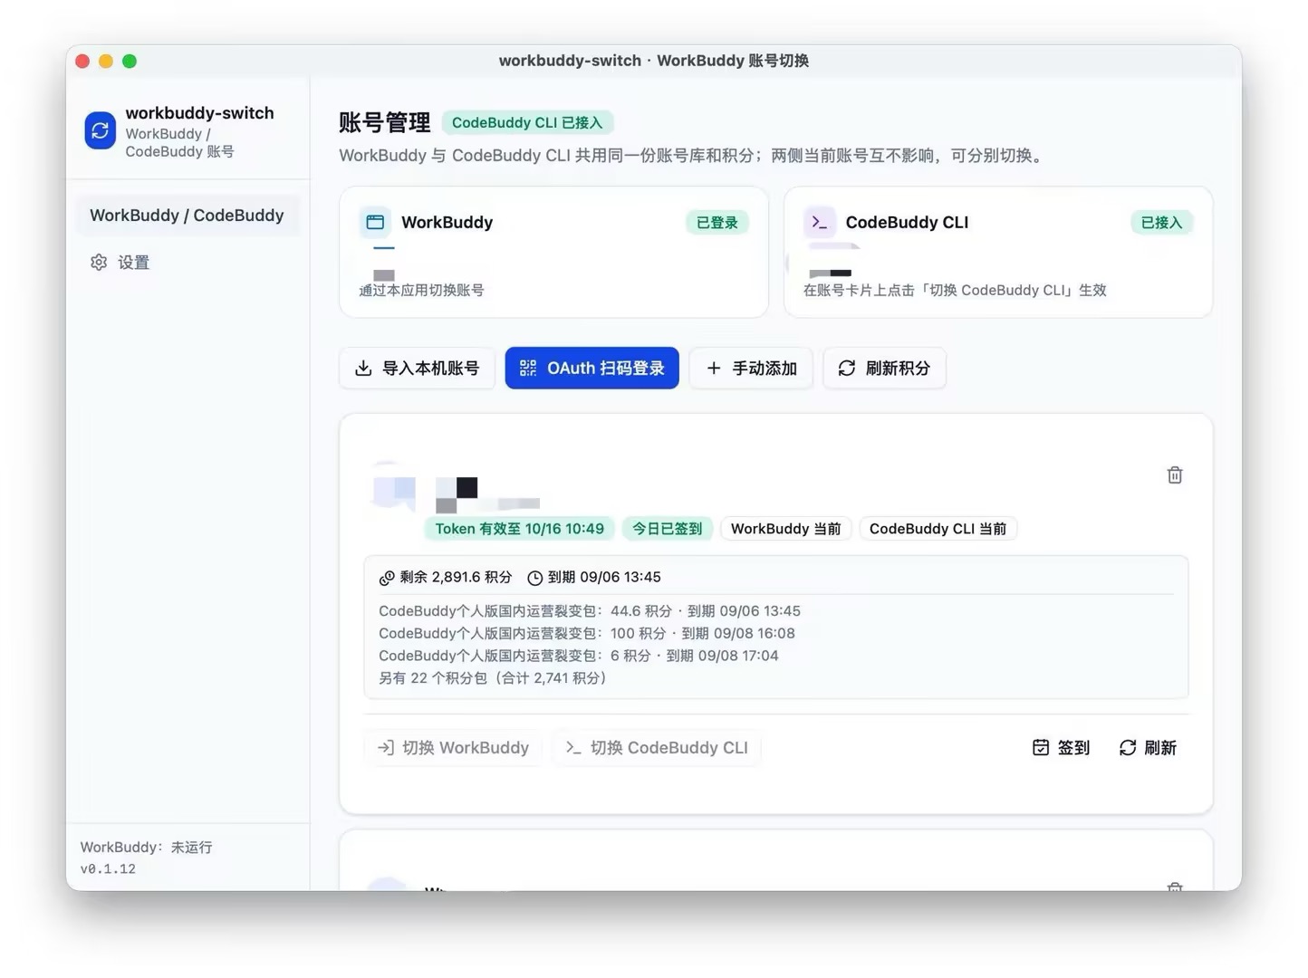This screenshot has width=1308, height=978.
Task: Refresh all credits with 刷新积分
Action: 884,369
